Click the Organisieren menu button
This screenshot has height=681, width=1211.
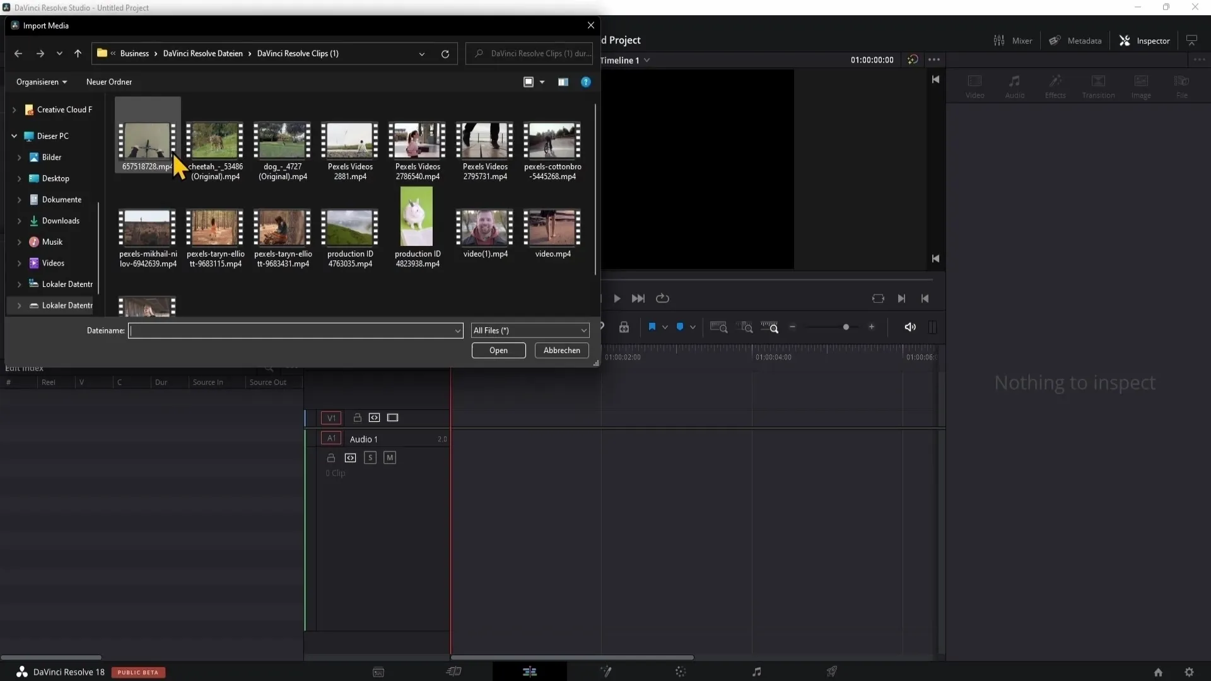tap(41, 81)
